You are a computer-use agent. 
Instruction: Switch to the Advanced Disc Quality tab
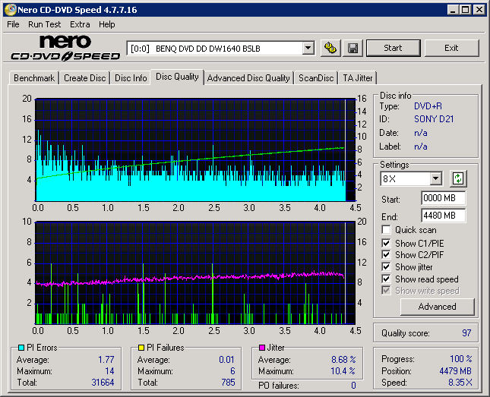(x=248, y=78)
